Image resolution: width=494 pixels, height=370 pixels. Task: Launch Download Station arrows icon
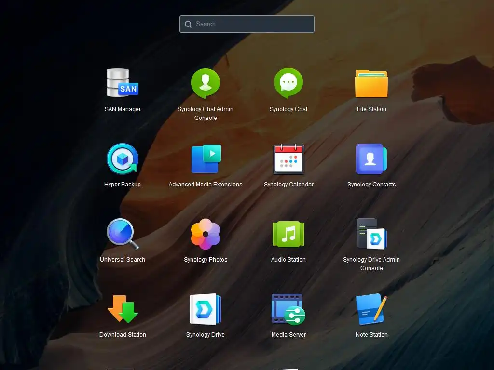pos(123,309)
